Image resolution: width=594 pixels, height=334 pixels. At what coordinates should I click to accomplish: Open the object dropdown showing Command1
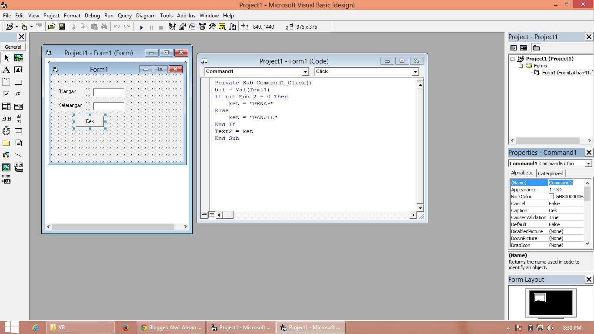306,71
